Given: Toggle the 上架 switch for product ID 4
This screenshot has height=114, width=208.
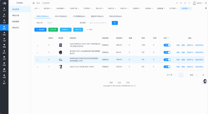Looking at the screenshot, I should pyautogui.click(x=167, y=45).
